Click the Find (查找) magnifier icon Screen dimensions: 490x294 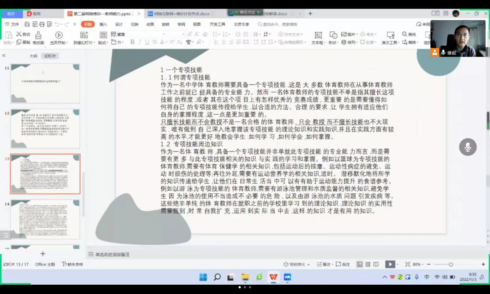pos(404,34)
